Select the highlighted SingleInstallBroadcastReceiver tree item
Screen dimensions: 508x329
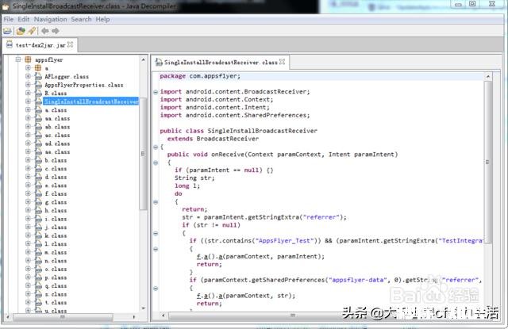(91, 101)
